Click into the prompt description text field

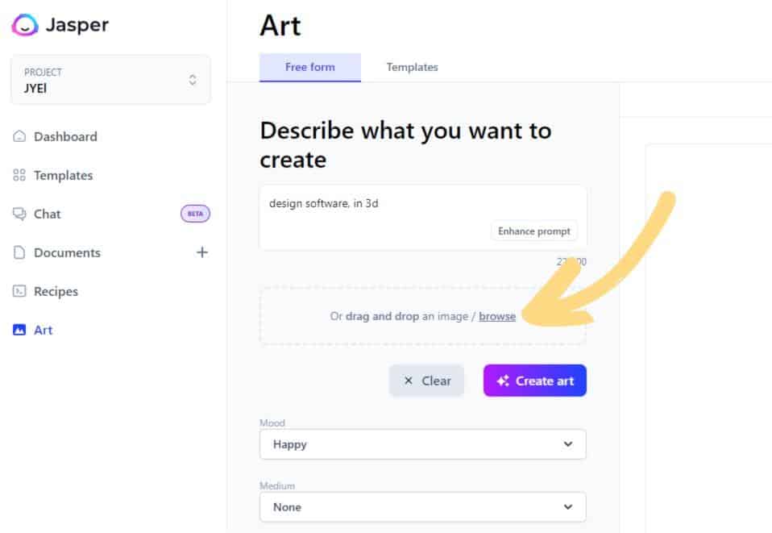tap(423, 218)
